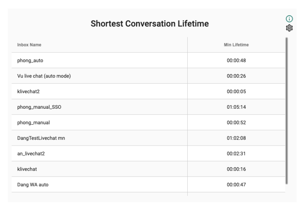The height and width of the screenshot is (206, 297).
Task: Click the Shortest Conversation Lifetime title
Action: 150,24
